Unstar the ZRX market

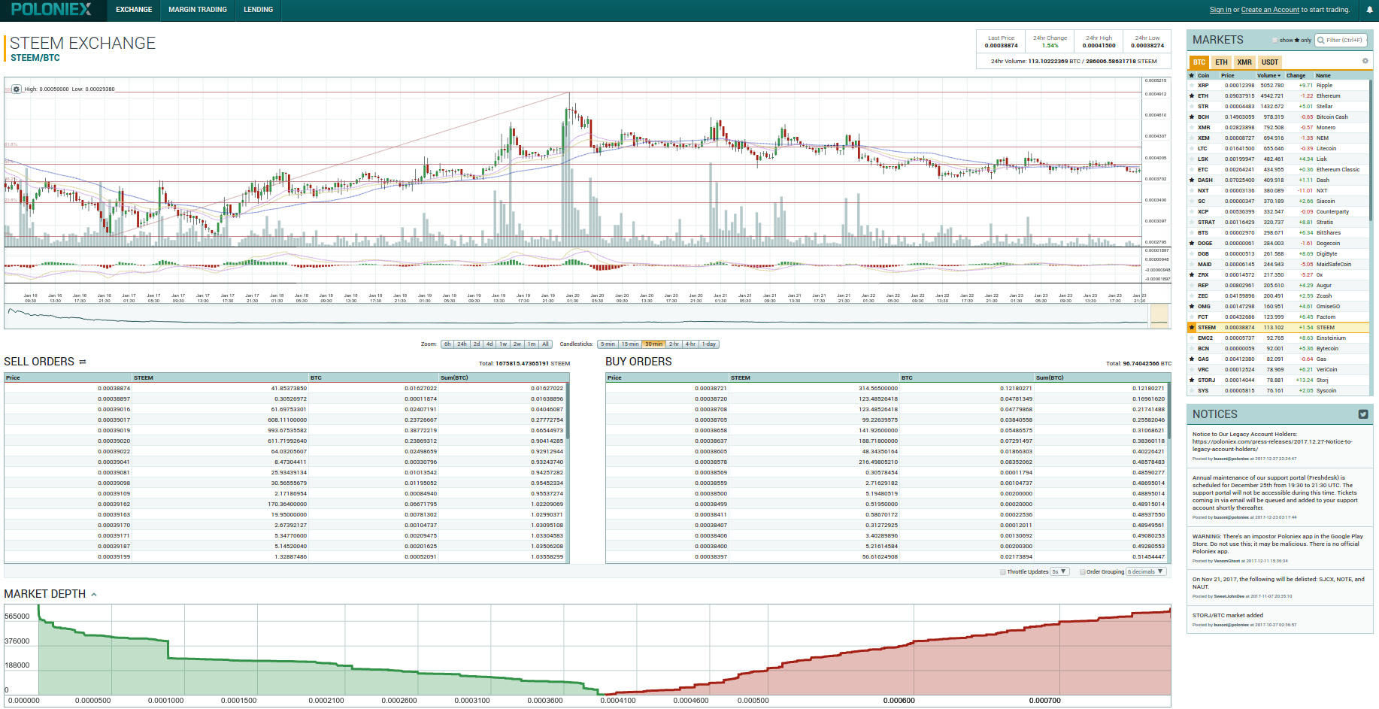click(x=1192, y=275)
